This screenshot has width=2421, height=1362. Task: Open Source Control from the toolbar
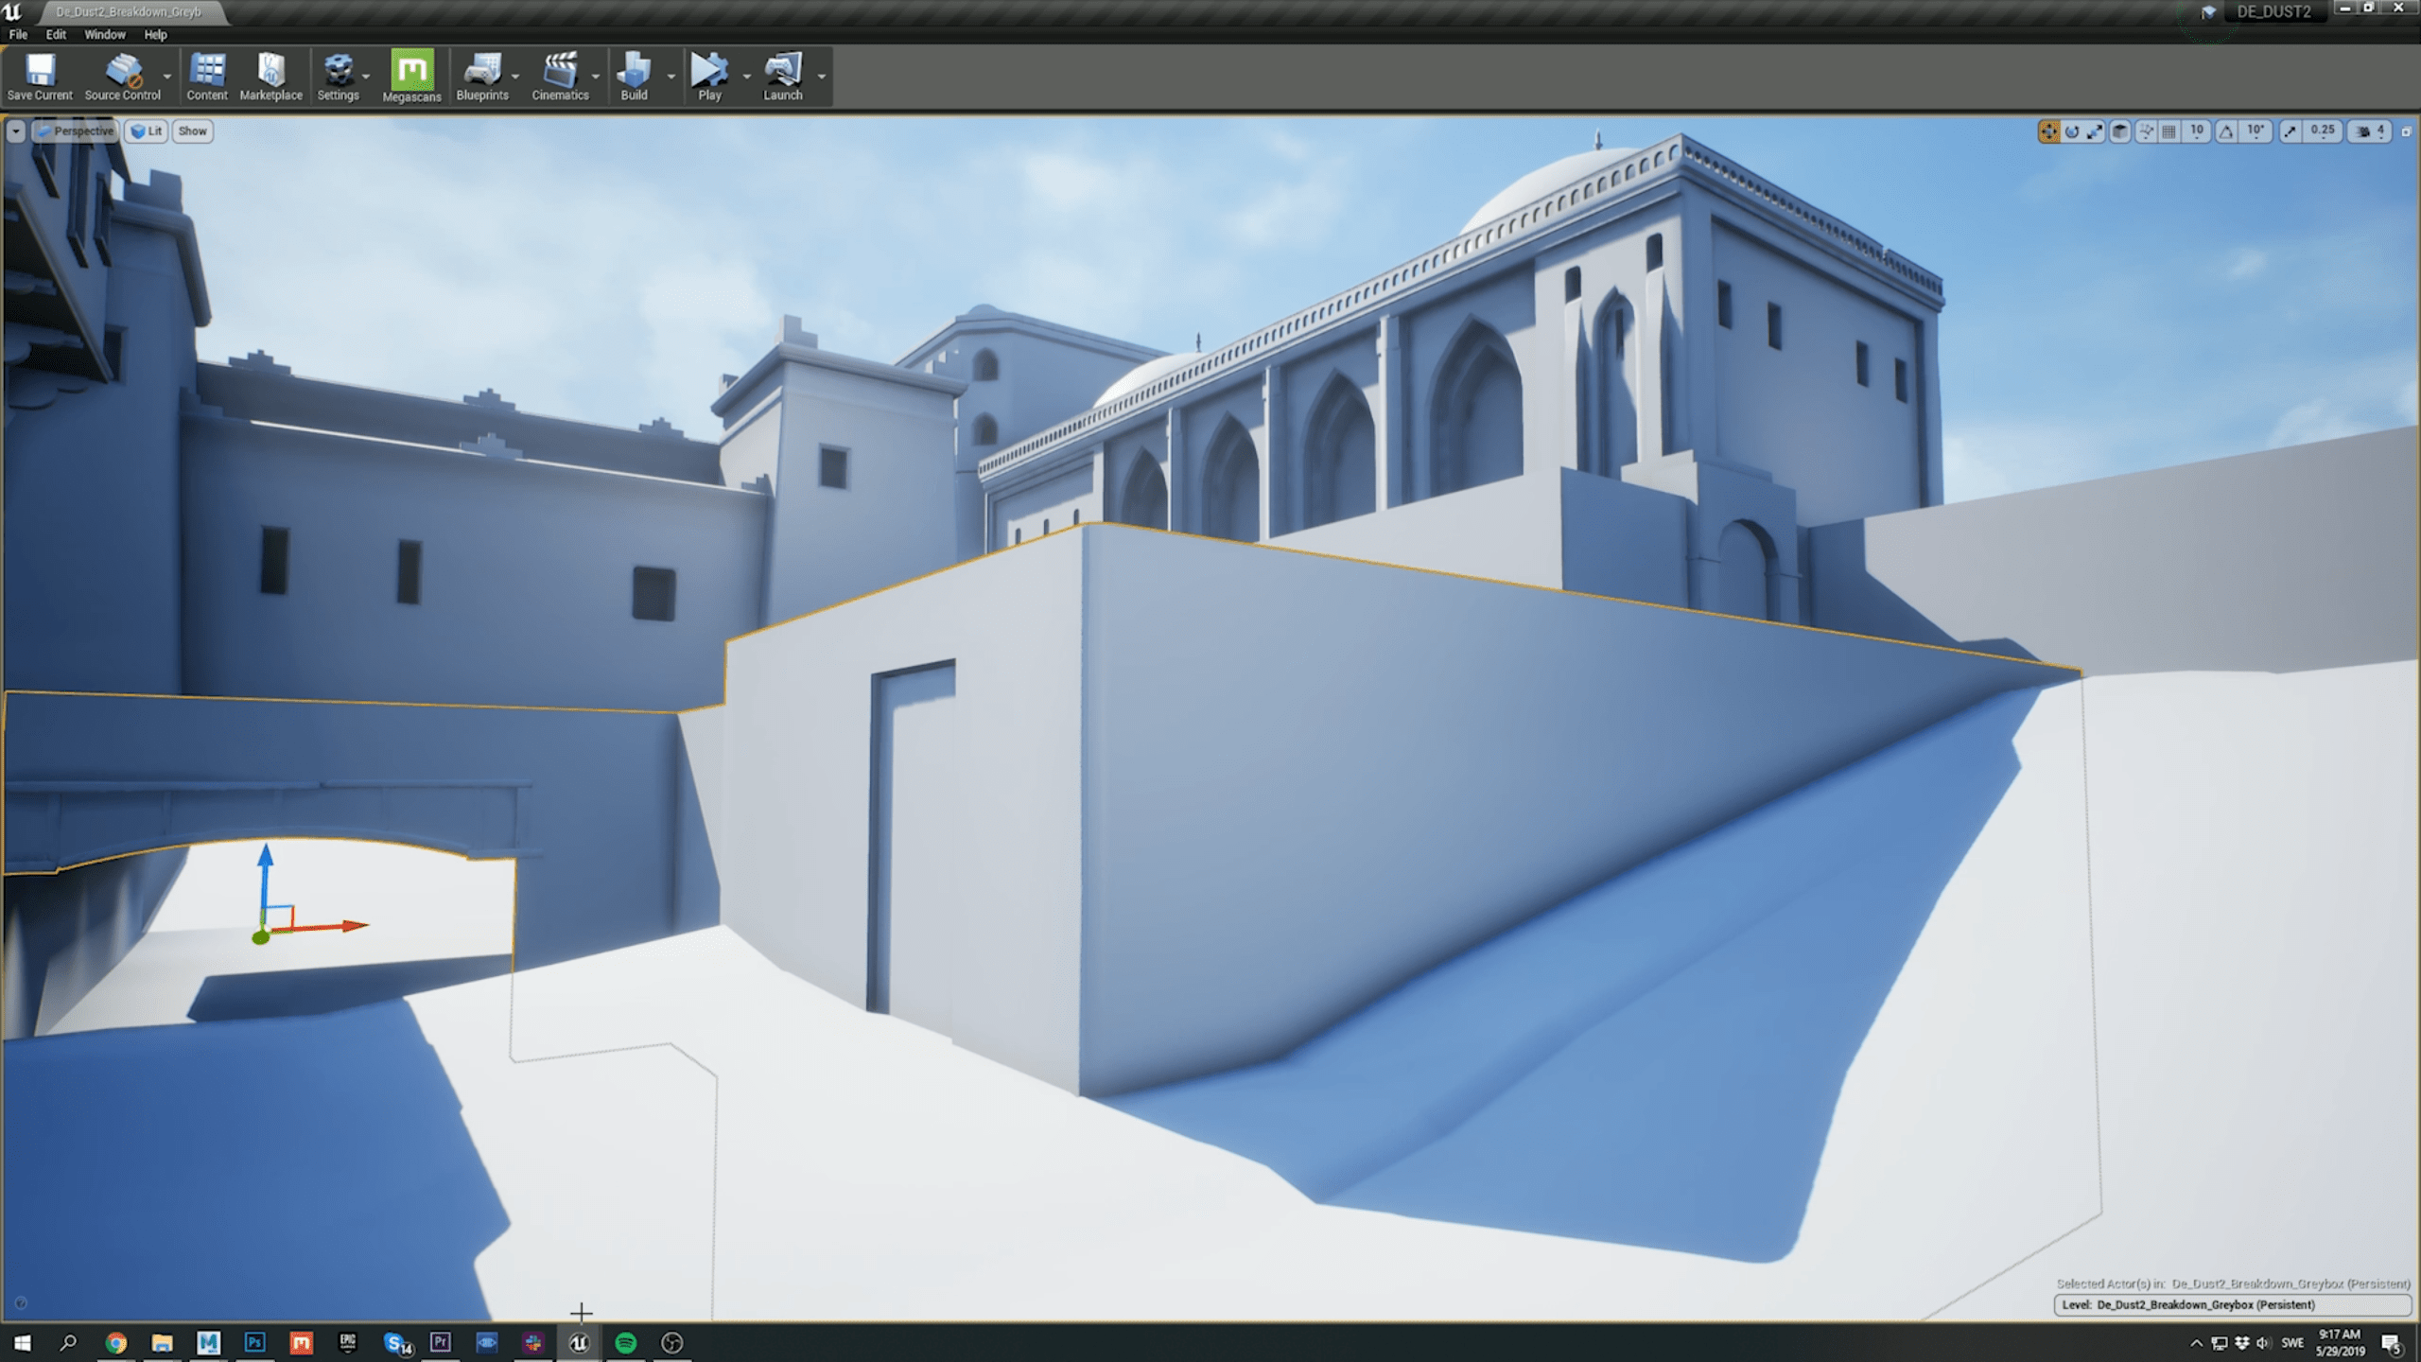coord(123,76)
